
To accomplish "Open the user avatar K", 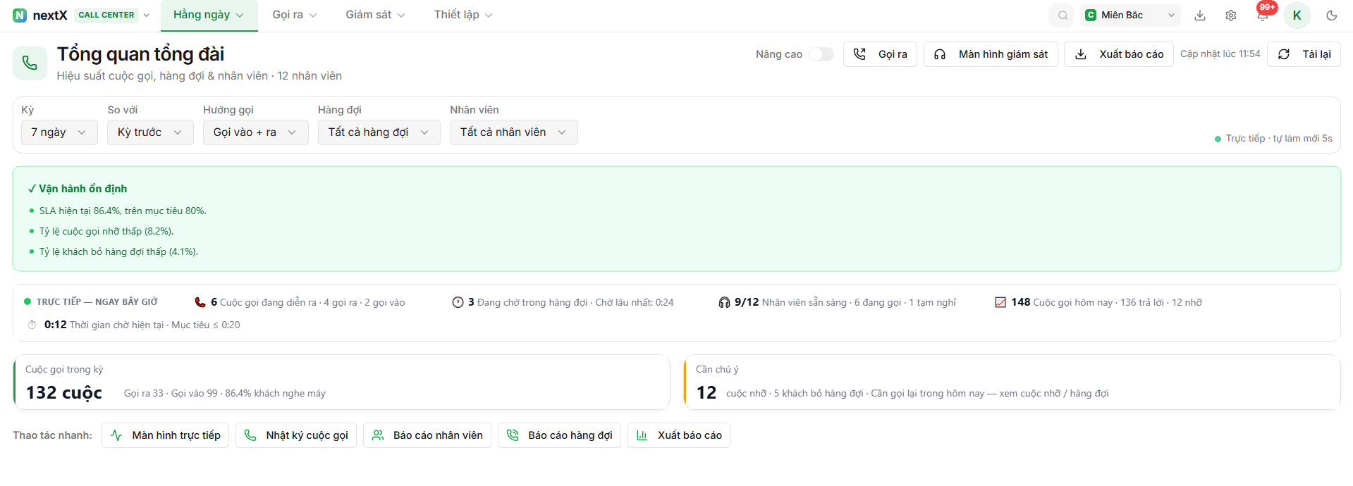I will tap(1297, 15).
